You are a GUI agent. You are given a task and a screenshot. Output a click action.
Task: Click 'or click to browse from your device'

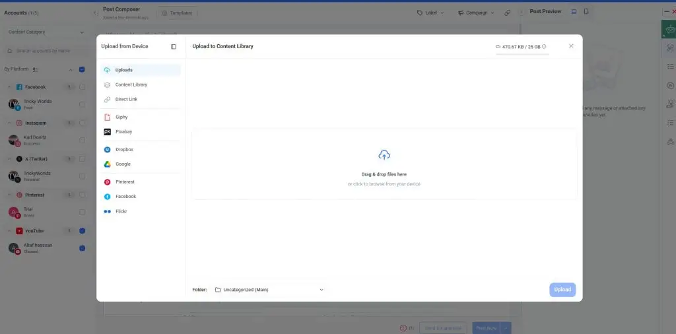tap(384, 184)
